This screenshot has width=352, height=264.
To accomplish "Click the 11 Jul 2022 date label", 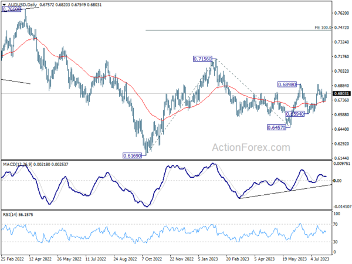I will tap(96, 259).
